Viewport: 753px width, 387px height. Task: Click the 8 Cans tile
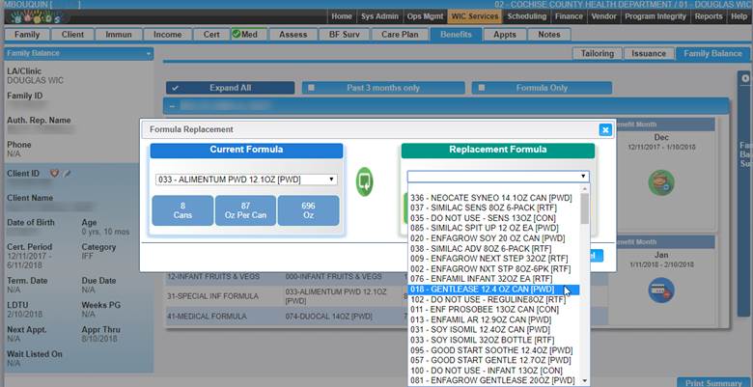point(182,210)
